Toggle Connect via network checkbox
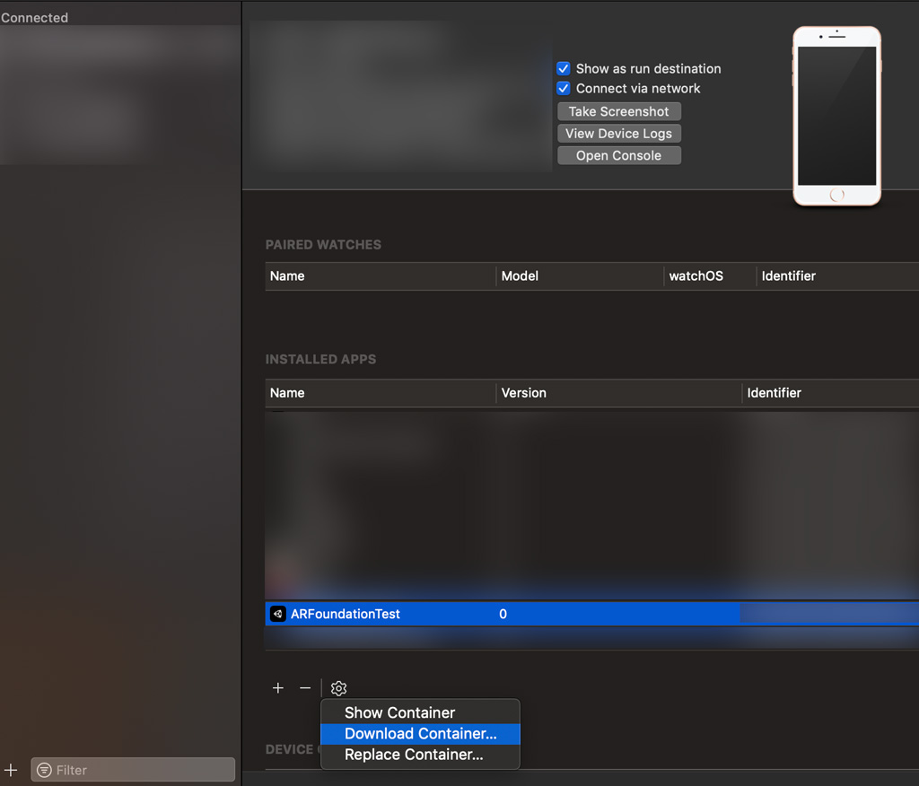This screenshot has height=786, width=919. pos(564,89)
